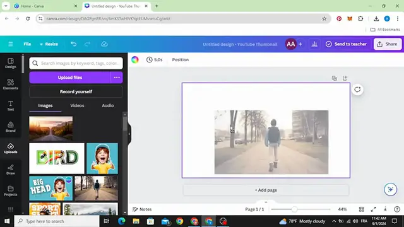The height and width of the screenshot is (227, 404).
Task: Open grid view of pages
Action: pyautogui.click(x=362, y=209)
